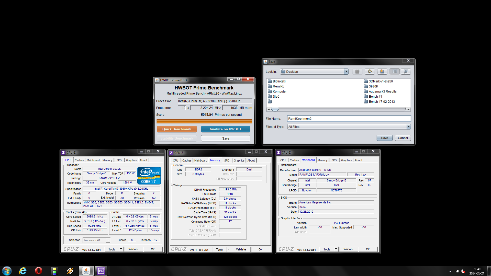Click Analyze on HWBOT button

(x=226, y=129)
